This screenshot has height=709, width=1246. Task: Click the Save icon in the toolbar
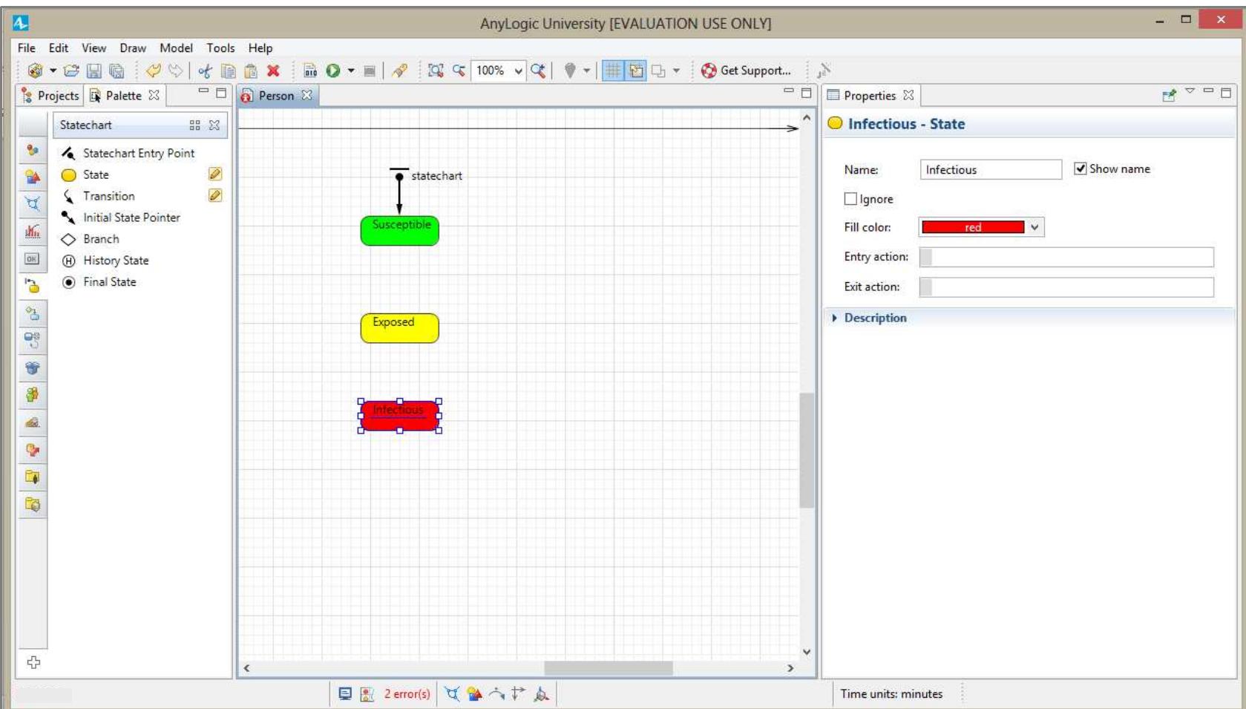click(94, 71)
